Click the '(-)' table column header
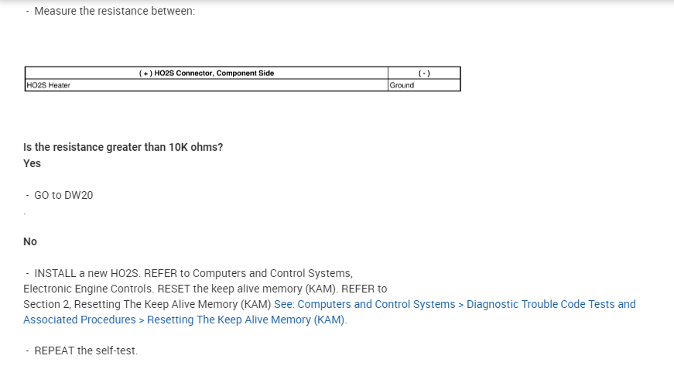Viewport: 674px width, 383px height. tap(423, 74)
